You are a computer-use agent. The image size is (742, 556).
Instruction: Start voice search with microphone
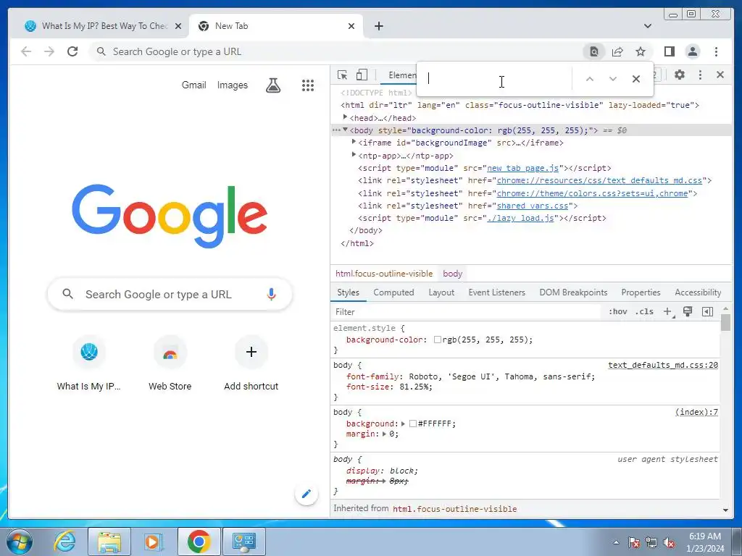(271, 294)
